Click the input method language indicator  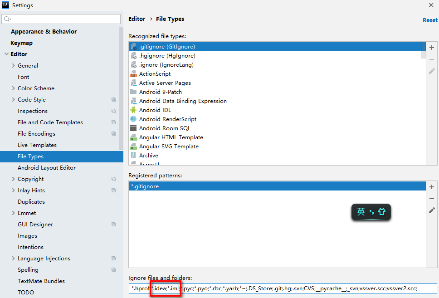tap(361, 212)
